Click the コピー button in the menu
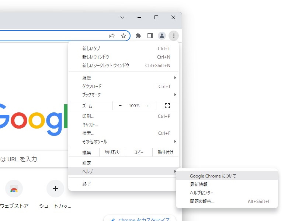The height and width of the screenshot is (221, 295). coord(139,152)
